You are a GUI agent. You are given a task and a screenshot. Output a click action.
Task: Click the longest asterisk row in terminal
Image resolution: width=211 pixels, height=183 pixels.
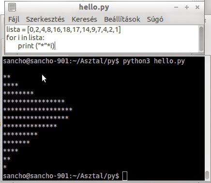tap(38, 110)
